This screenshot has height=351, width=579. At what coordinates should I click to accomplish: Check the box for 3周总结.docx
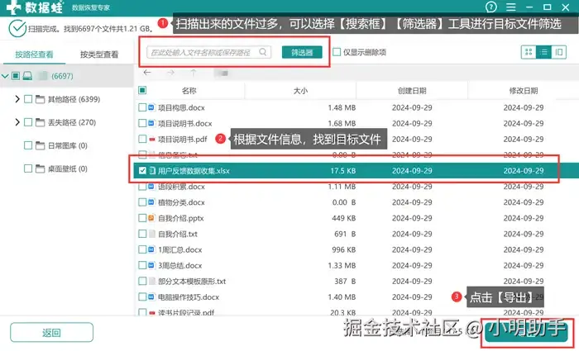[x=142, y=265]
